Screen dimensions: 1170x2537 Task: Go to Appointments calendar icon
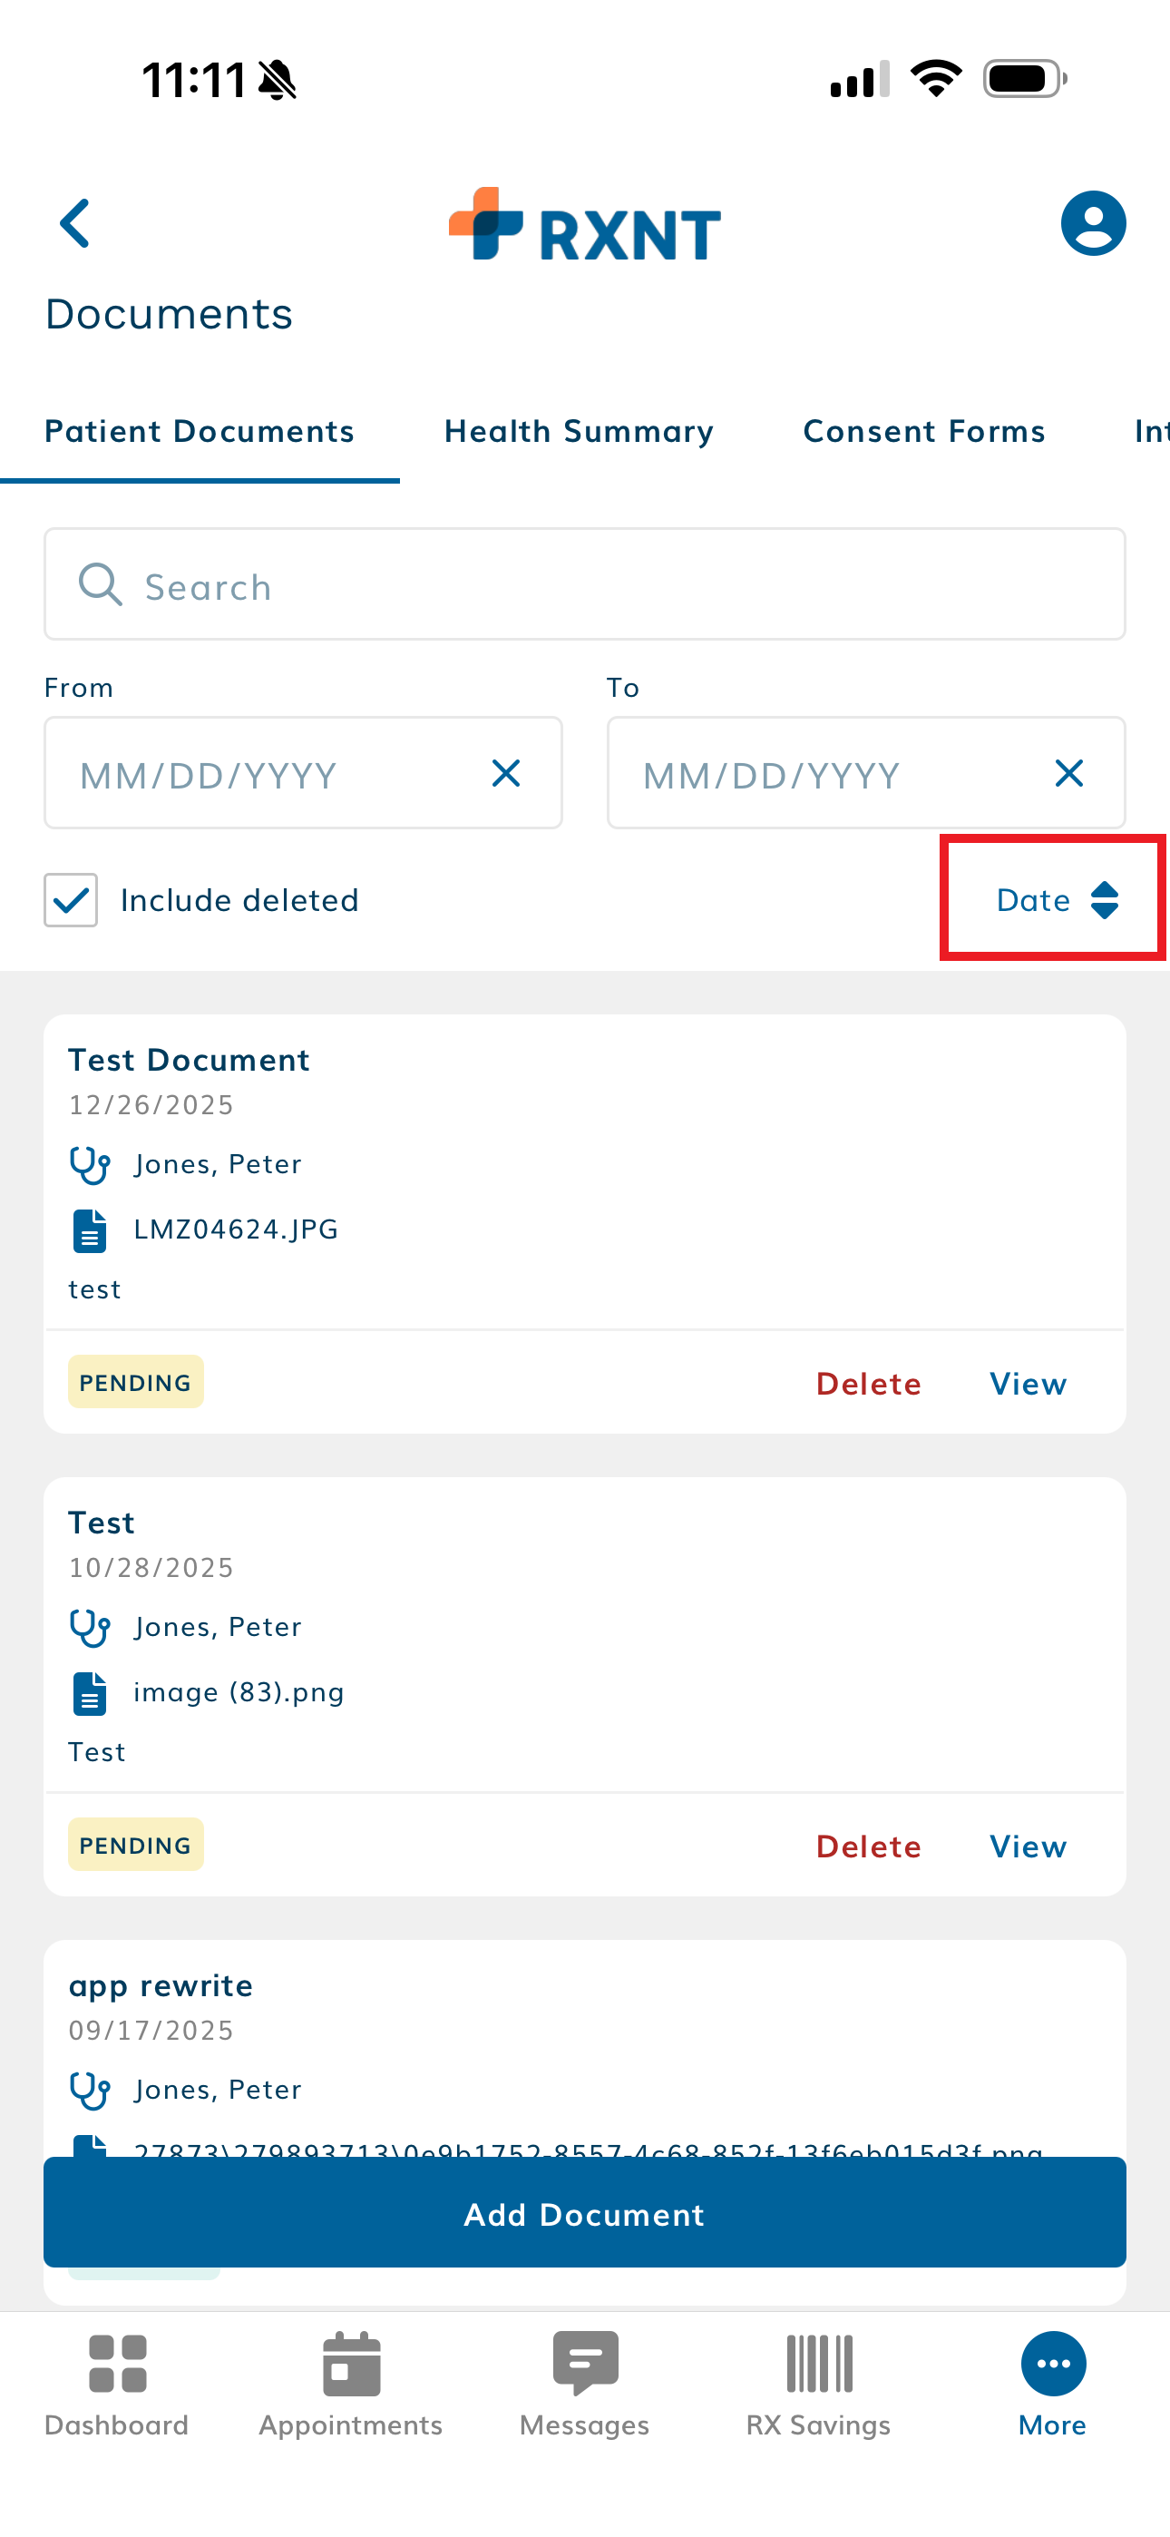[x=351, y=2364]
